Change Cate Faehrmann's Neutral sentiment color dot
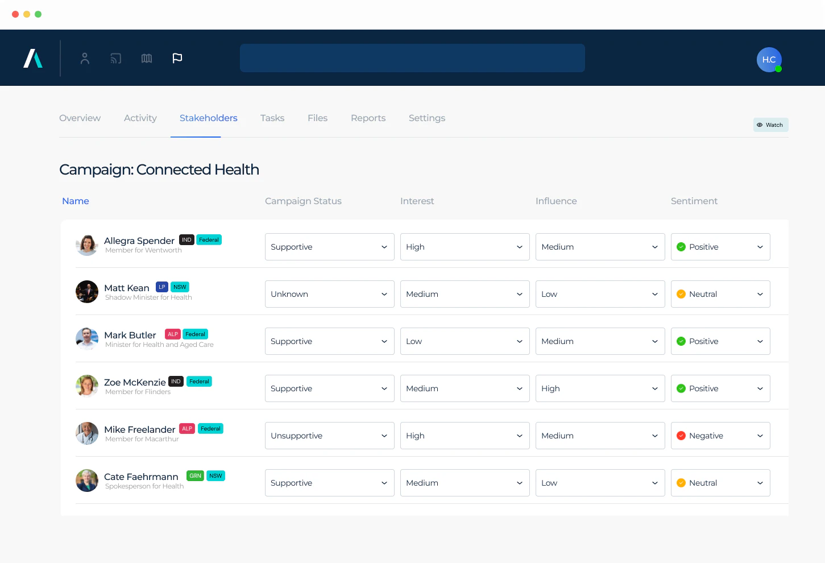This screenshot has width=825, height=563. 681,482
